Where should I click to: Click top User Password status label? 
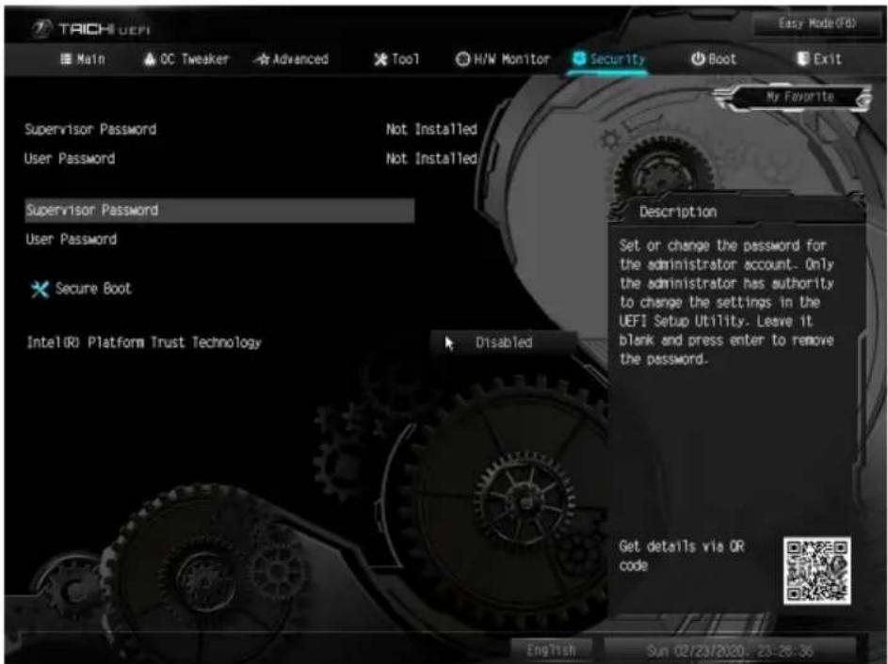click(x=70, y=159)
